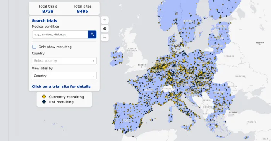Click the Total trials count 8738
Screen dimensions: 271x141
[48, 11]
